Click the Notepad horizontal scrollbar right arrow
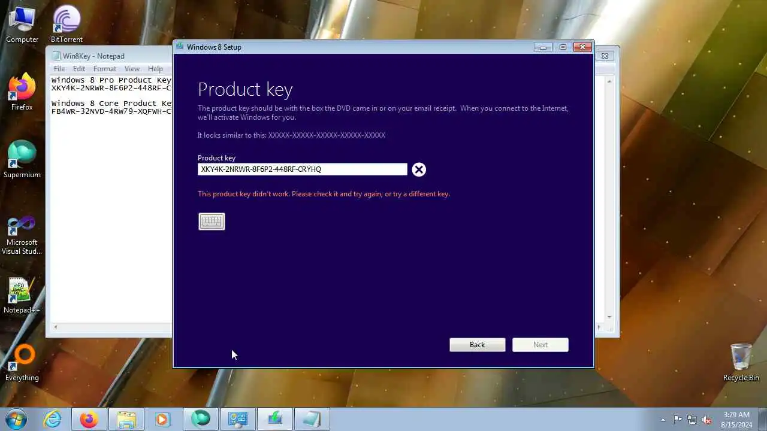 [x=599, y=327]
